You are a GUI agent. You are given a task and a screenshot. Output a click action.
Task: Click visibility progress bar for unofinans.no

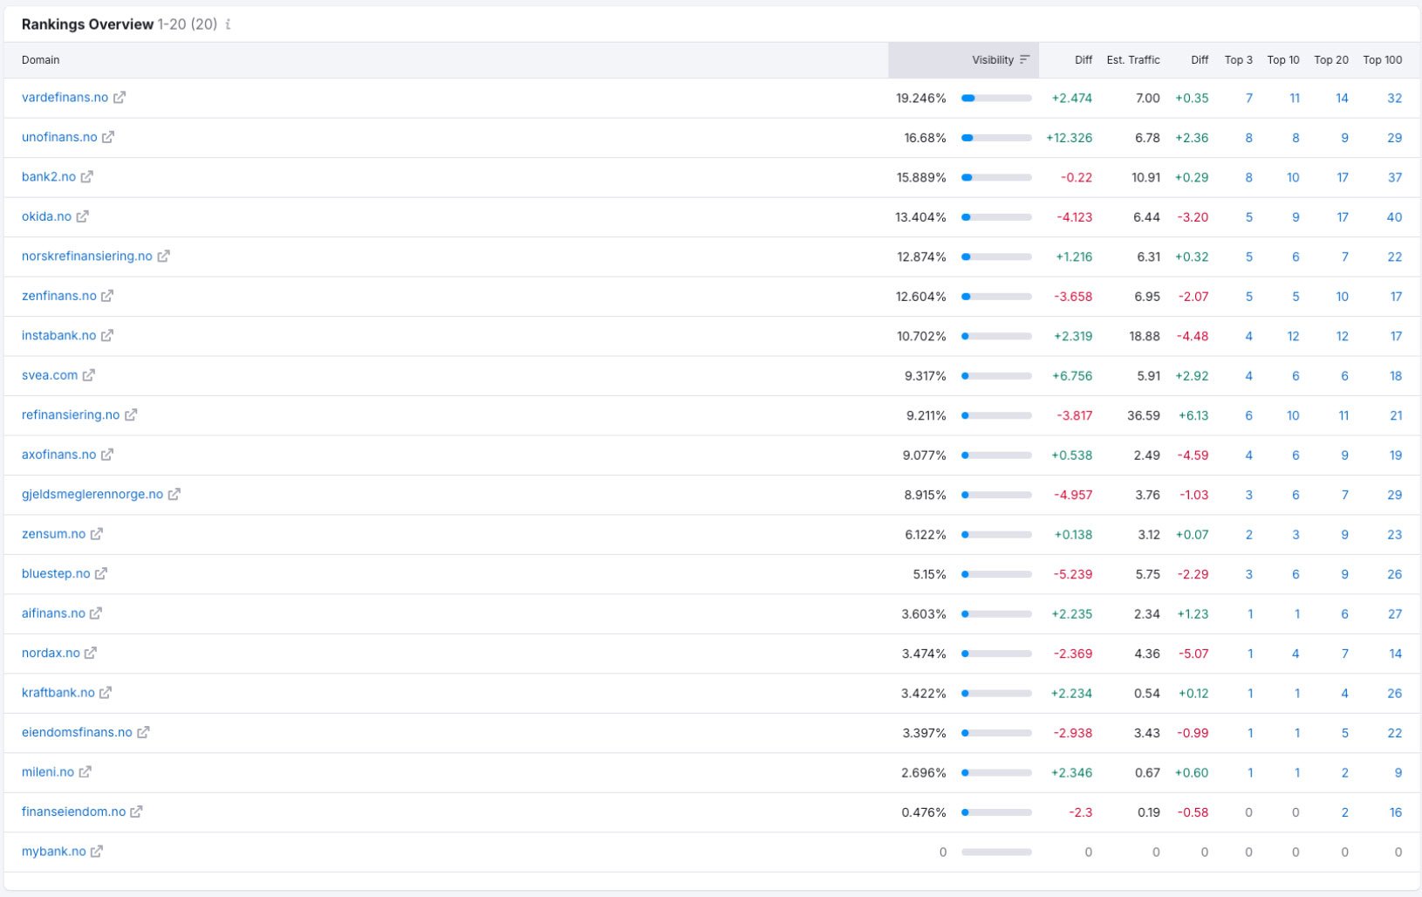tap(996, 138)
